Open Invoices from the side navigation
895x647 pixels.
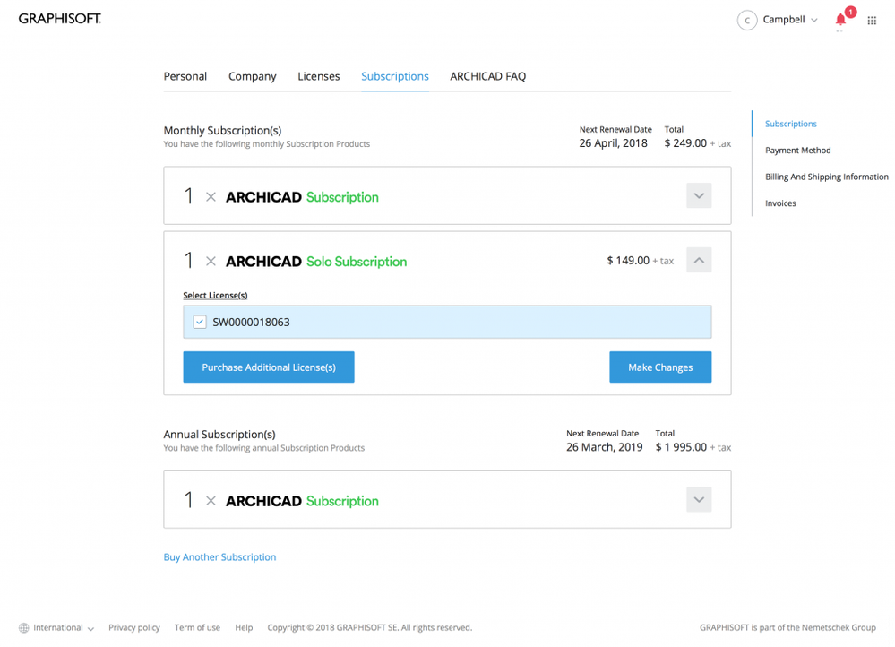pos(780,203)
